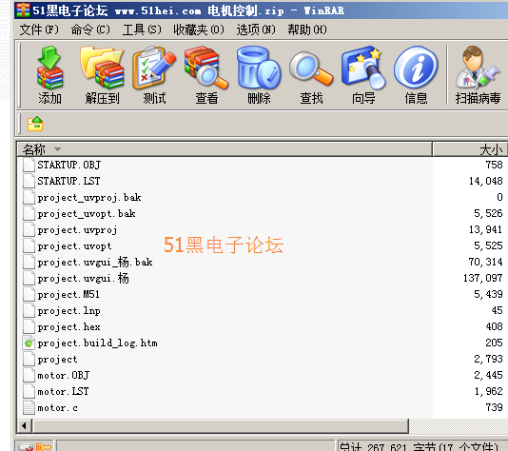Select the file project.uvproj
The image size is (508, 451).
coord(77,229)
